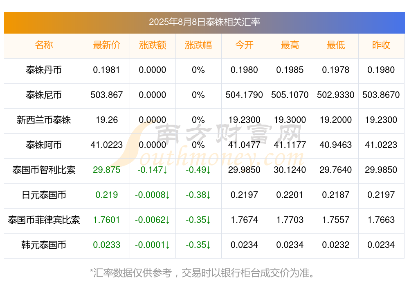409x286 pixels.
Task: Click change amount -0.0008↓
Action: coord(152,195)
